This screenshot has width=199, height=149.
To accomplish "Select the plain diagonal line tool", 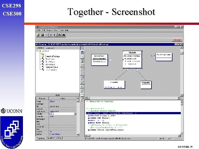I will tap(82, 74).
